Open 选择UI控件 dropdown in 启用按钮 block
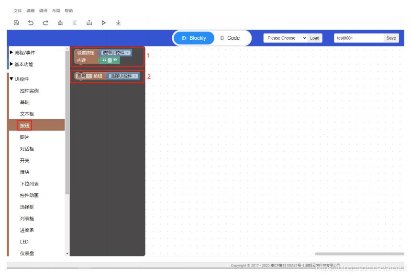Image resolution: width=411 pixels, height=277 pixels. [123, 76]
